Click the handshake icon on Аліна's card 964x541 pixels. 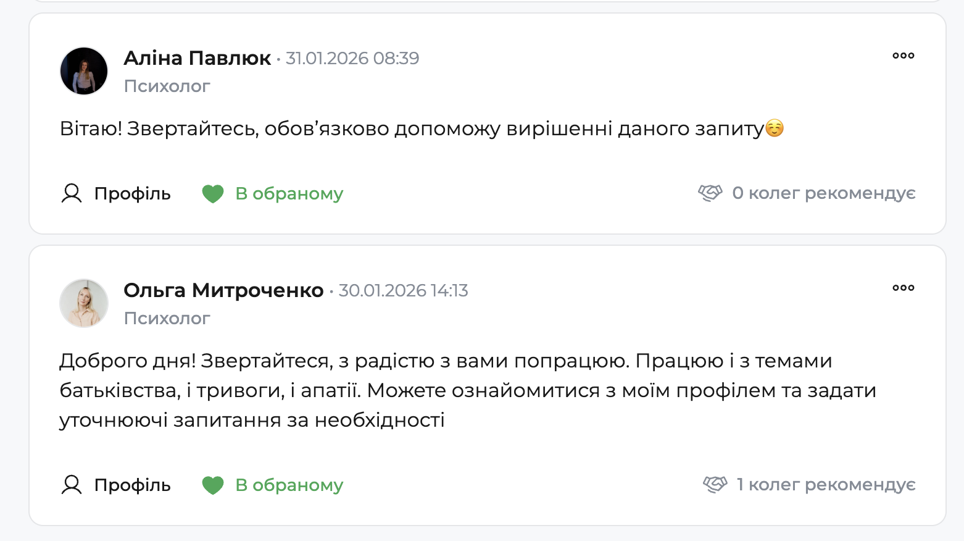click(711, 193)
